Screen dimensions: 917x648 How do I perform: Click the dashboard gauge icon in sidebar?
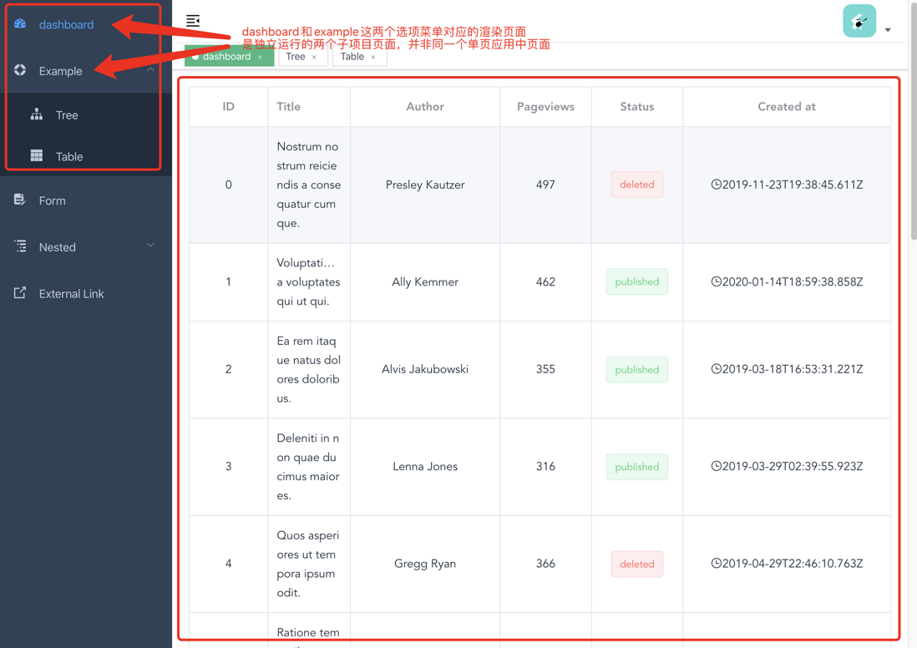(x=20, y=24)
